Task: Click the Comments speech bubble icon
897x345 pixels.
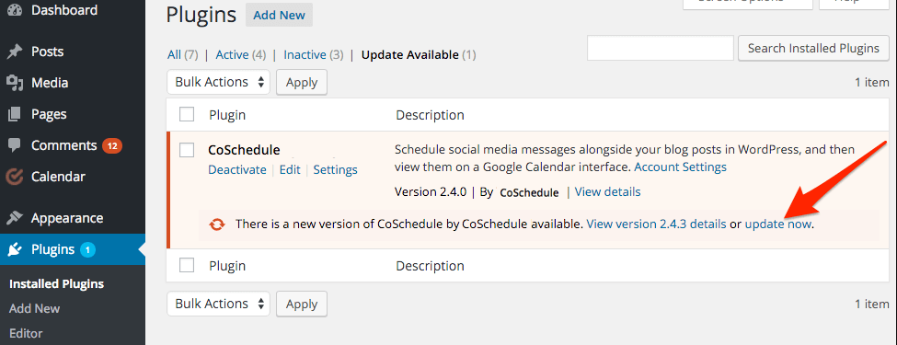Action: point(15,146)
